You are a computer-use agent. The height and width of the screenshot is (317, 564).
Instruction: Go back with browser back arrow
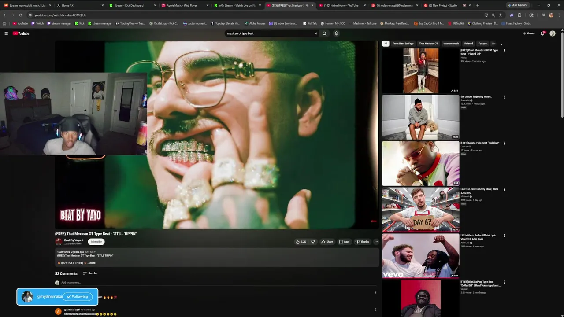click(x=5, y=15)
